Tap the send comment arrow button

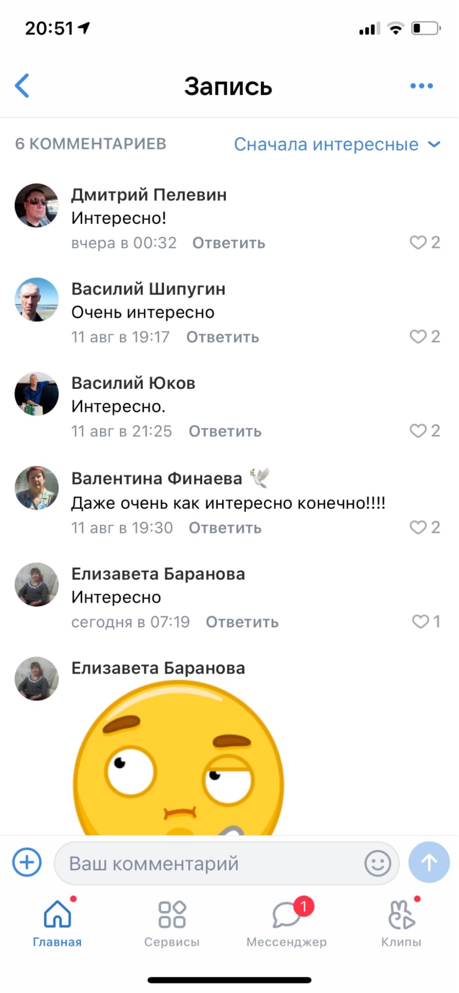pos(429,862)
